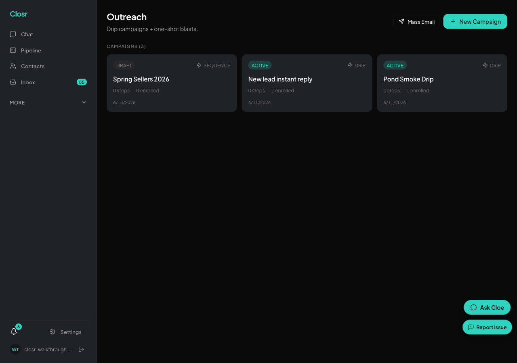
Task: Click ACTIVE badge on Pond Smoke Drip
Action: pyautogui.click(x=395, y=65)
